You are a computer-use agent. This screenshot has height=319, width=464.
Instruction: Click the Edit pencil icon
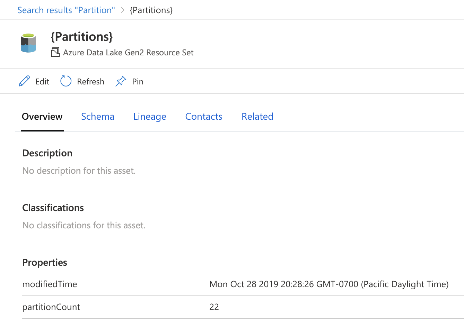click(x=24, y=82)
